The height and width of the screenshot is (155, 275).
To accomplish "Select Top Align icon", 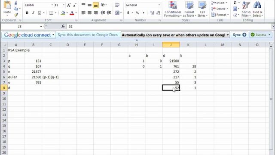I will click(83, 5).
